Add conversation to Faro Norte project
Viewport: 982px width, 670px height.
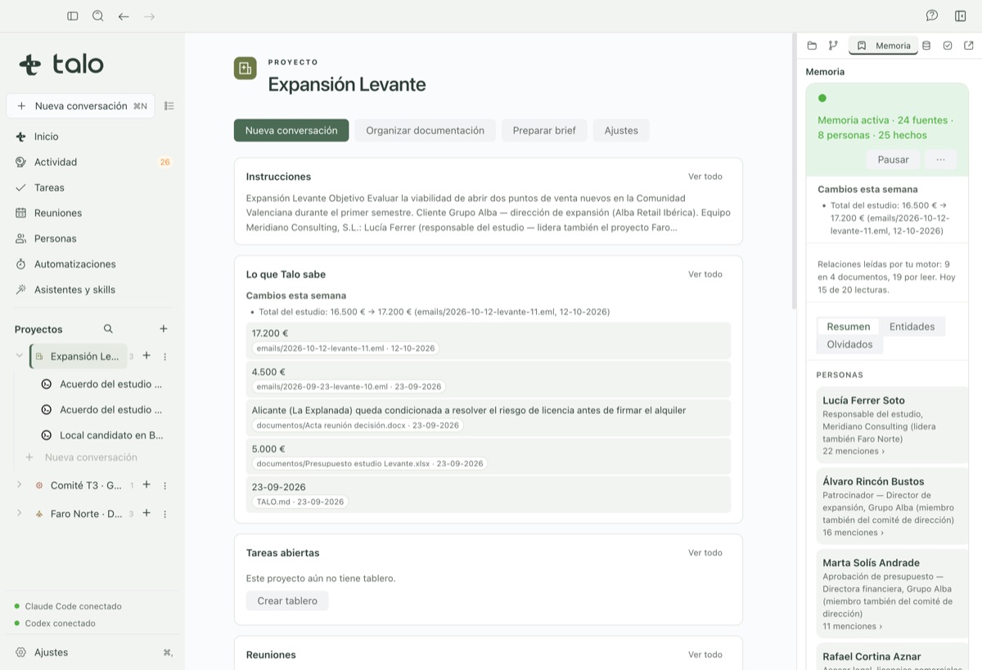pos(146,514)
